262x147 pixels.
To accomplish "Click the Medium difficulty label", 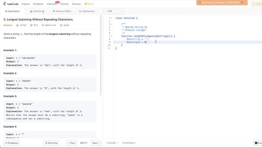I will [8, 25].
